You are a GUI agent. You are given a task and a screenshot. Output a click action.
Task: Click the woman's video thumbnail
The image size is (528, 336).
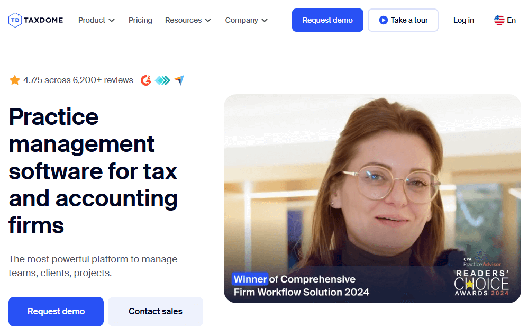(x=372, y=198)
